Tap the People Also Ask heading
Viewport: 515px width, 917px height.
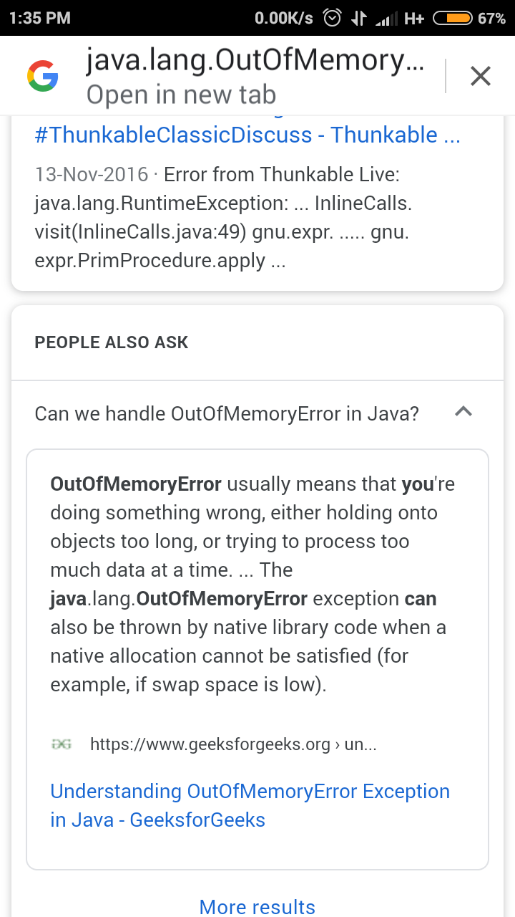pyautogui.click(x=112, y=342)
